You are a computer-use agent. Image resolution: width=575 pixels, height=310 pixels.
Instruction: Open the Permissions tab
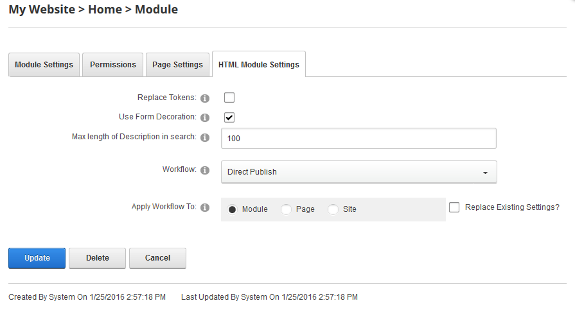click(x=113, y=65)
